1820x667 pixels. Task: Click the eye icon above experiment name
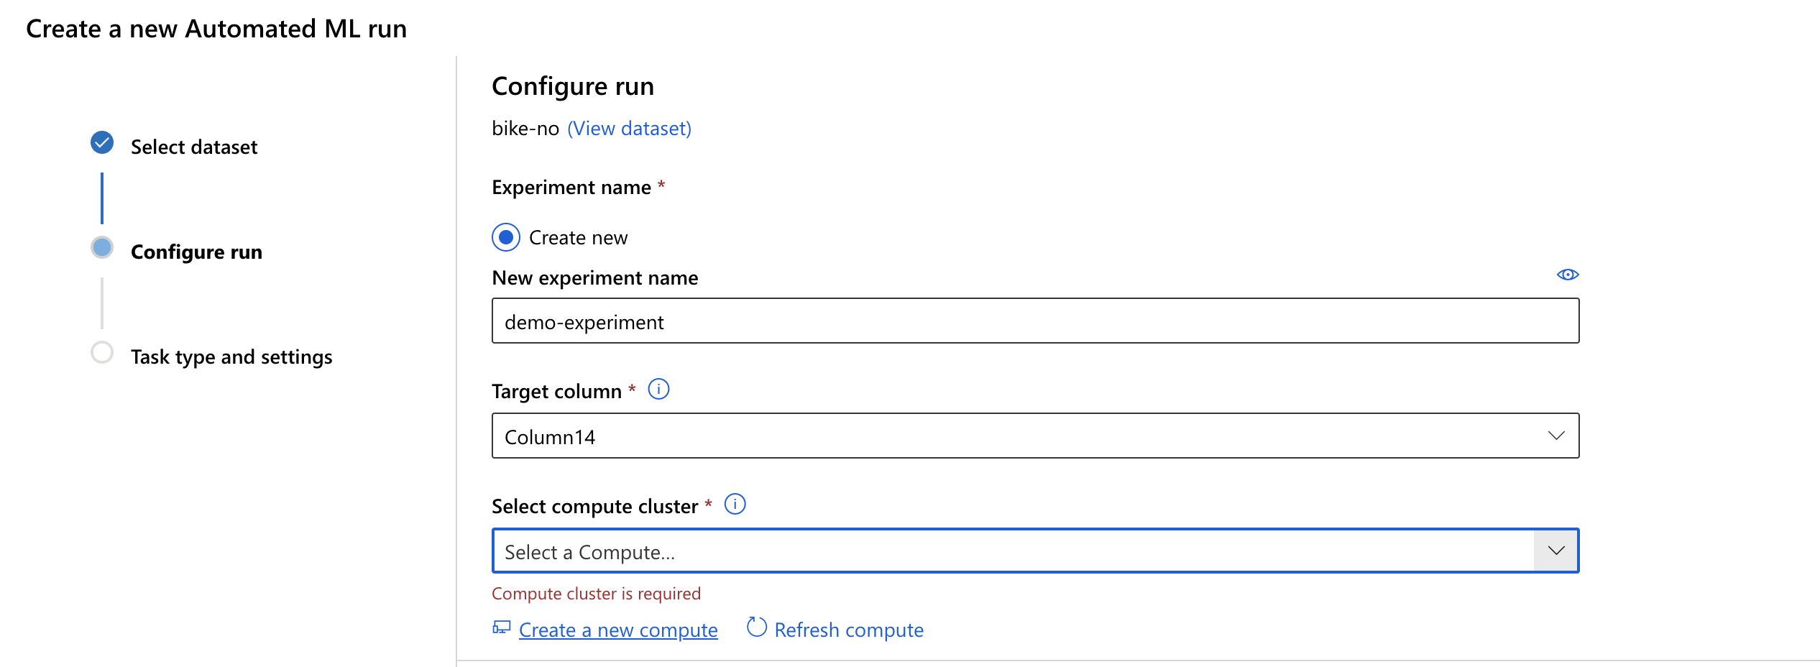tap(1567, 275)
